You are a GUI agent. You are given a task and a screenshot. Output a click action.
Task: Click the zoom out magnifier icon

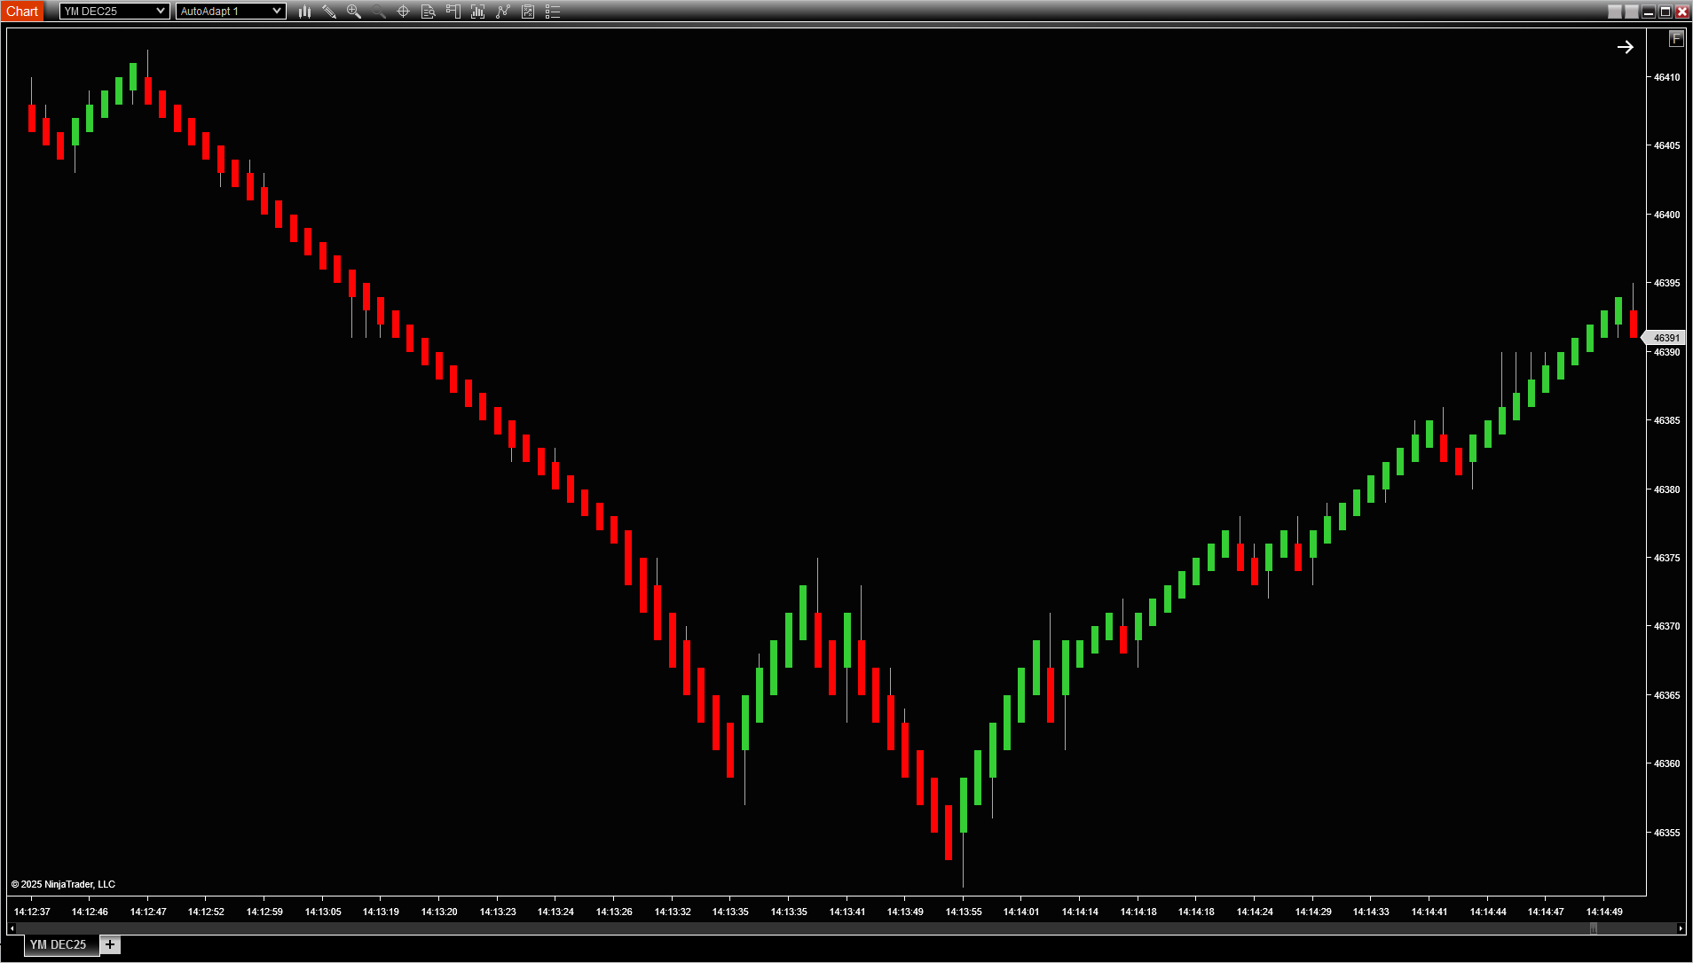pyautogui.click(x=379, y=12)
